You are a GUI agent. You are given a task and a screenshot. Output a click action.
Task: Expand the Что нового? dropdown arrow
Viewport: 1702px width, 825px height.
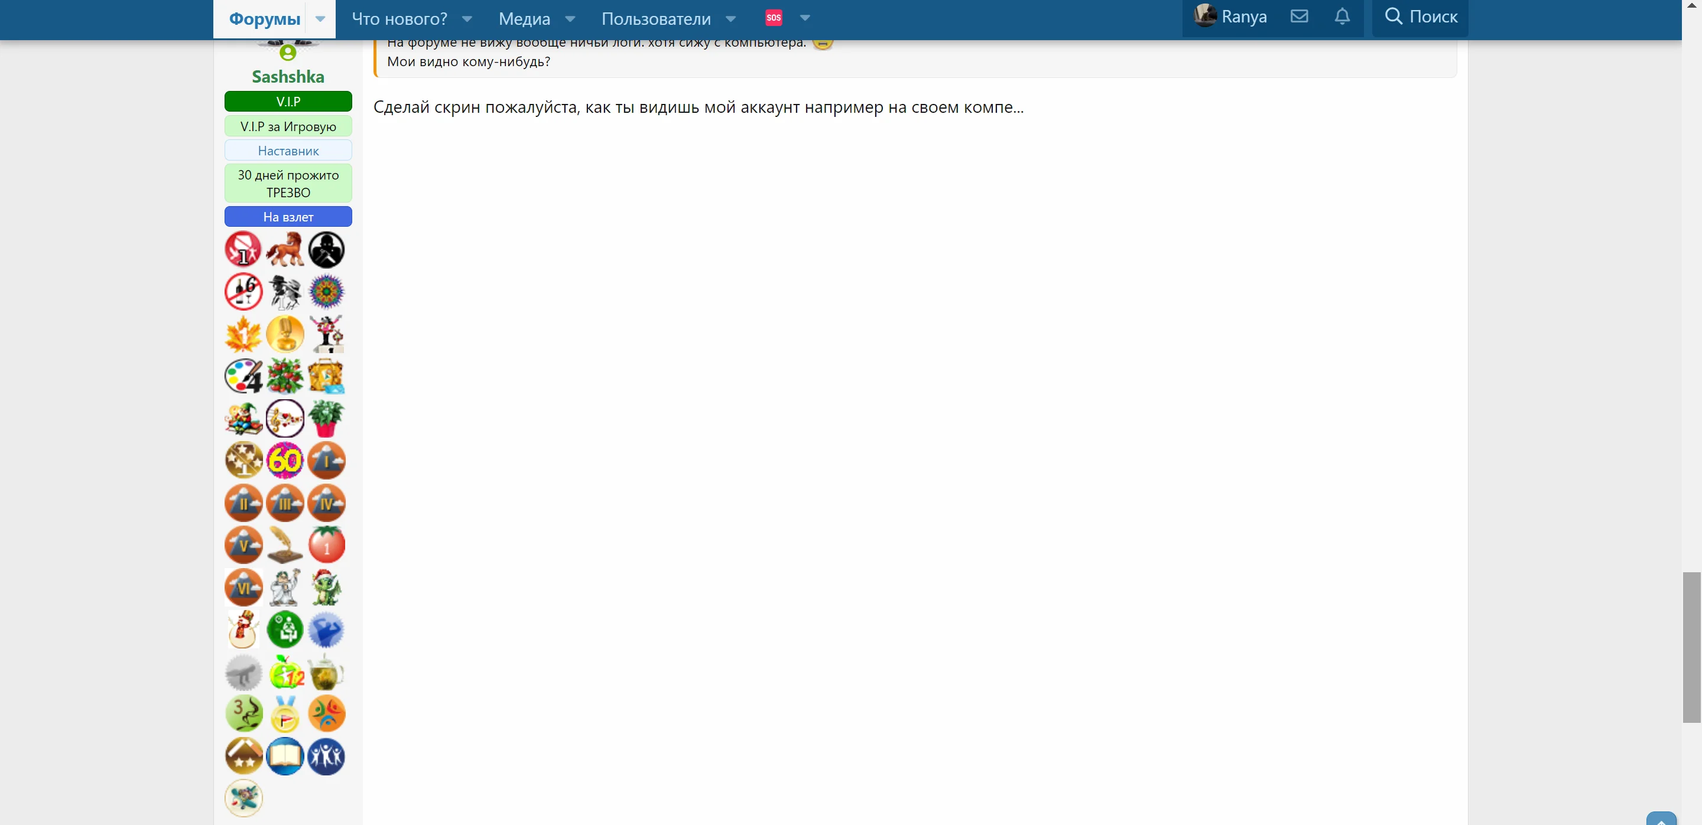tap(467, 18)
